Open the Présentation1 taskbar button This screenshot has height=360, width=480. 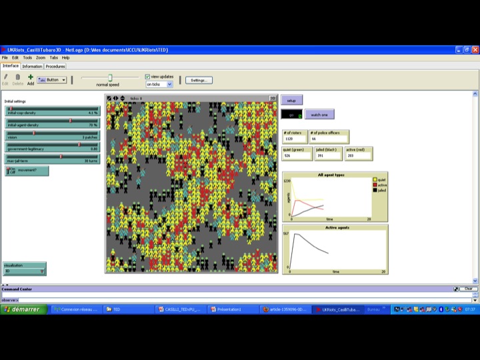pos(233,309)
